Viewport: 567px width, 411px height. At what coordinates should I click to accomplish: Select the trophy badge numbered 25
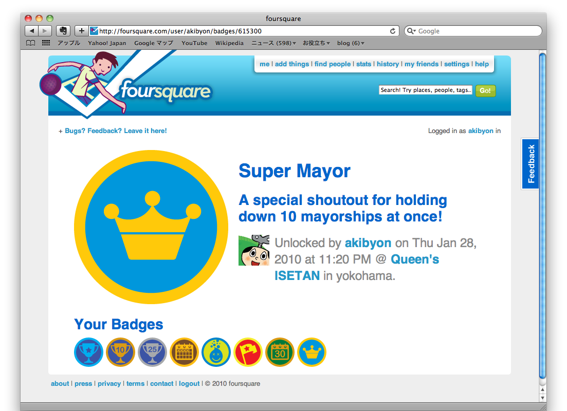[x=152, y=352]
